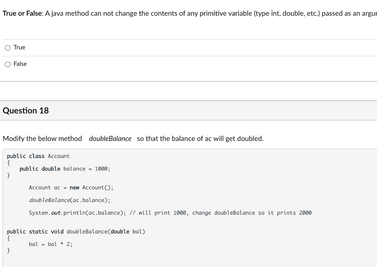Click the 'bal = bal * 2;' statement

tap(51, 244)
